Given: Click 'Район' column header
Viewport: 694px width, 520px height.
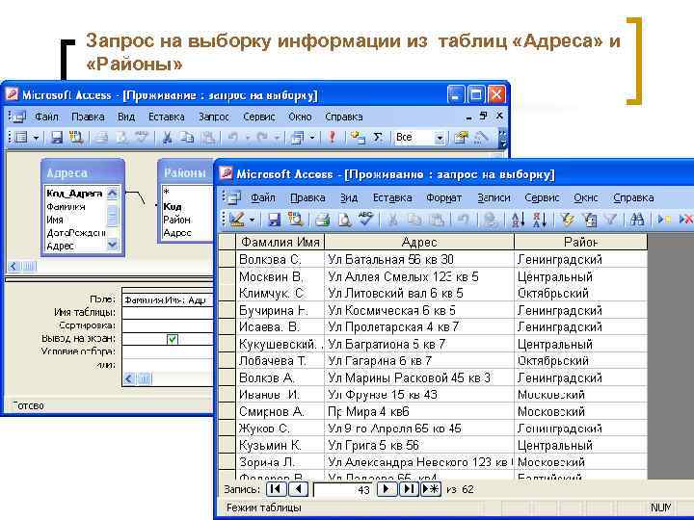Looking at the screenshot, I should click(580, 242).
